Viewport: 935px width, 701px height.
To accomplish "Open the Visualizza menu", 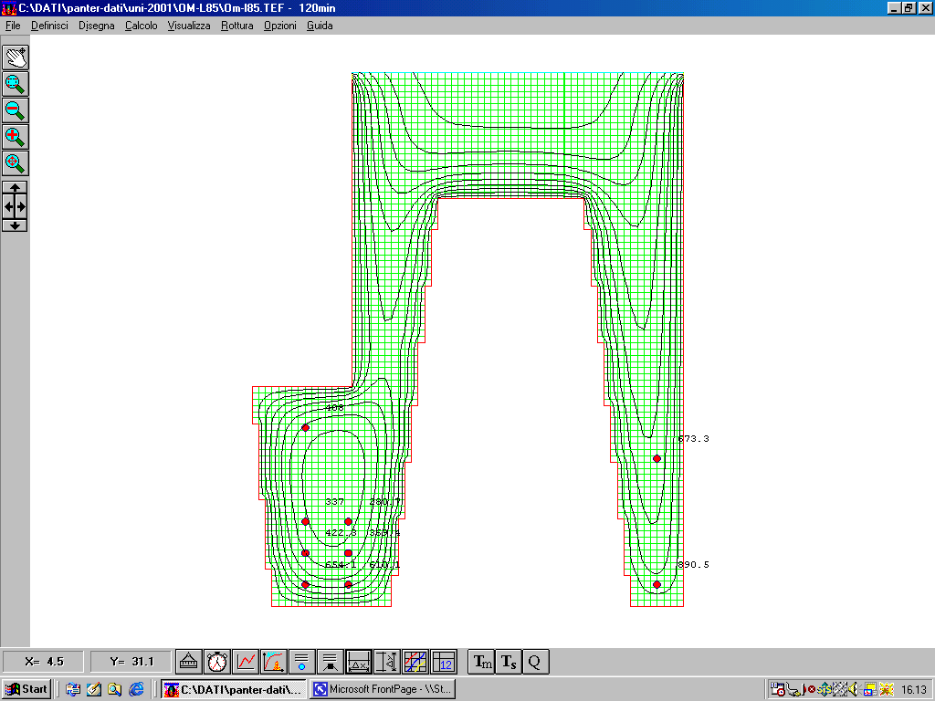I will pyautogui.click(x=188, y=26).
